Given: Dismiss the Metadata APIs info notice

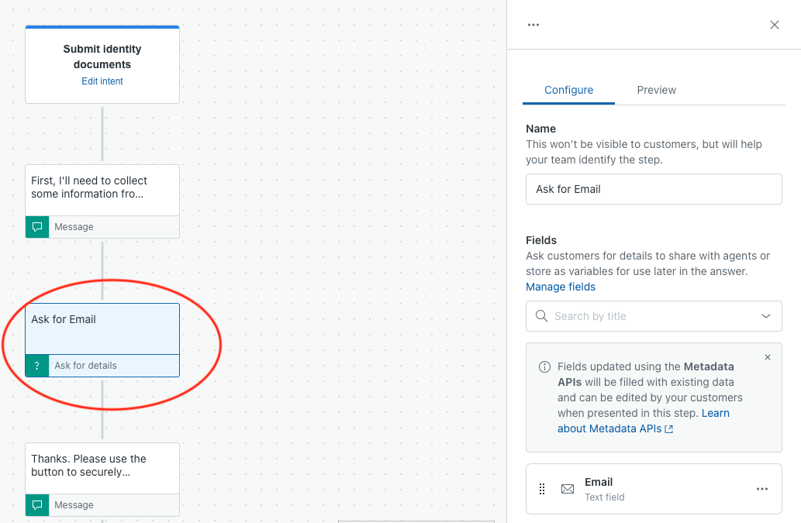Looking at the screenshot, I should (768, 357).
